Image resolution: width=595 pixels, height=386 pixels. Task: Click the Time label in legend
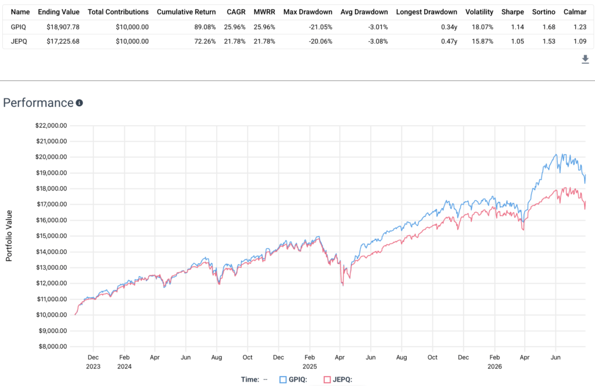click(250, 379)
